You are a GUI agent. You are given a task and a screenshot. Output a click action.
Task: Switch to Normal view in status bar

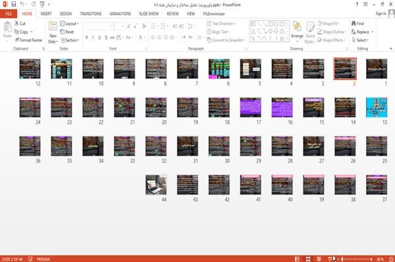coord(298,259)
